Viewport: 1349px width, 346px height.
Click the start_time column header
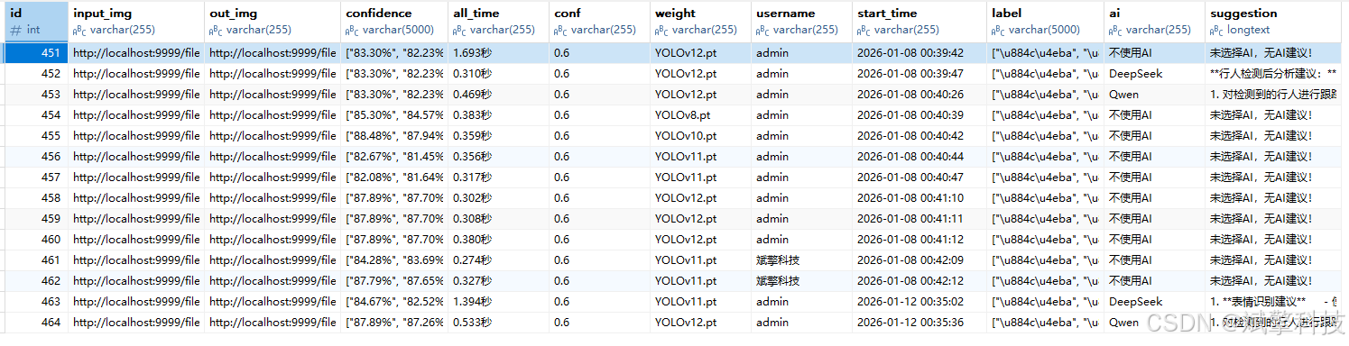pyautogui.click(x=919, y=21)
